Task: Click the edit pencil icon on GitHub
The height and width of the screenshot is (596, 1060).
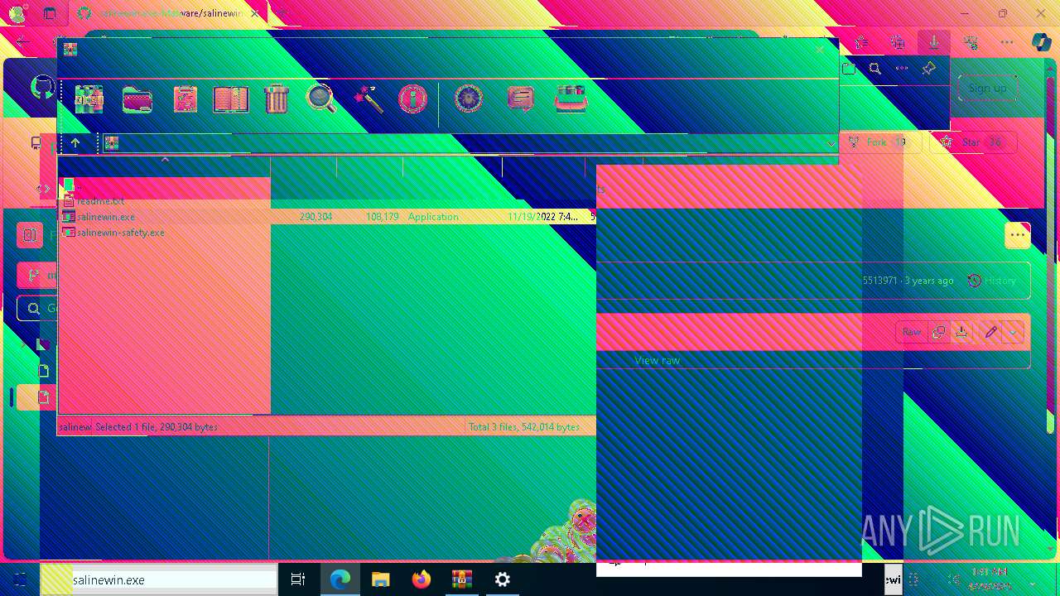Action: click(x=990, y=332)
